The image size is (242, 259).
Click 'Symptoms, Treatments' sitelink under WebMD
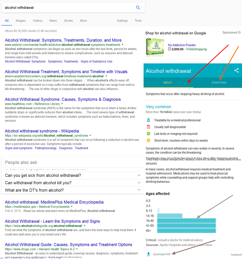click(63, 62)
